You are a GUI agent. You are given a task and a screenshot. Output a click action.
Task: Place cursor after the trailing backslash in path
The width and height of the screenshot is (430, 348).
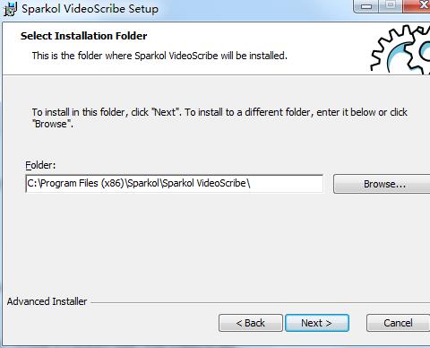[252, 183]
